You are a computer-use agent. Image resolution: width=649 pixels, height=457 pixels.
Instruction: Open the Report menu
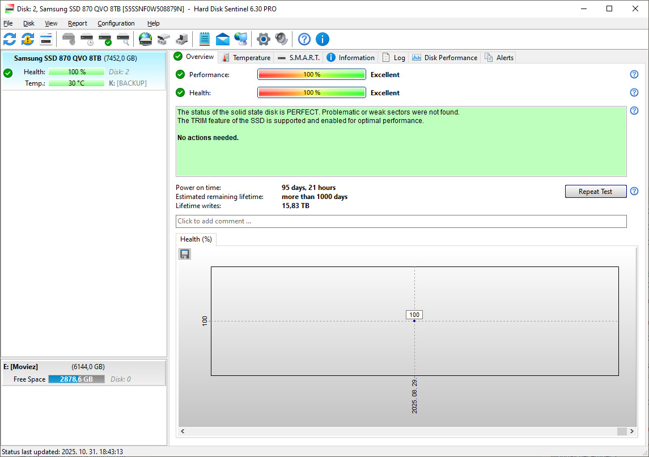(78, 23)
